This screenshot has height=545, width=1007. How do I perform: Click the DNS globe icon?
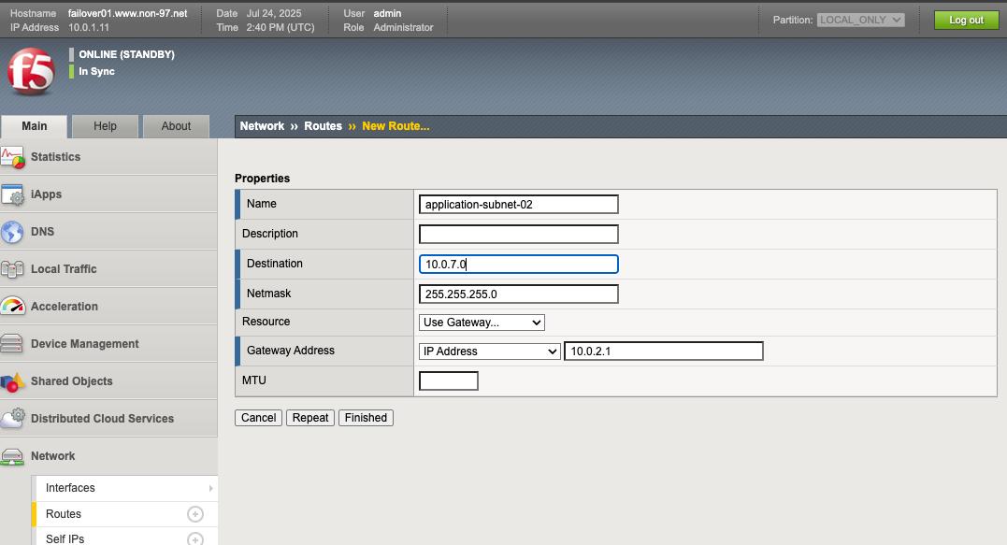pos(12,232)
